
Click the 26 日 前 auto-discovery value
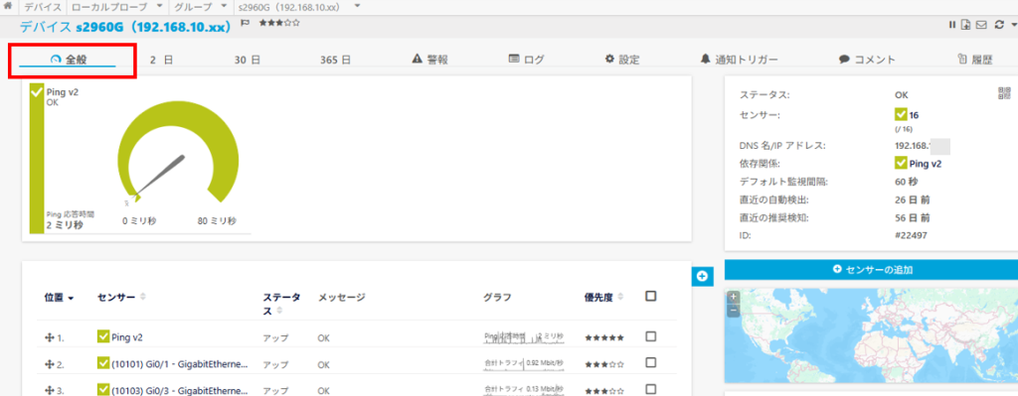pos(913,199)
